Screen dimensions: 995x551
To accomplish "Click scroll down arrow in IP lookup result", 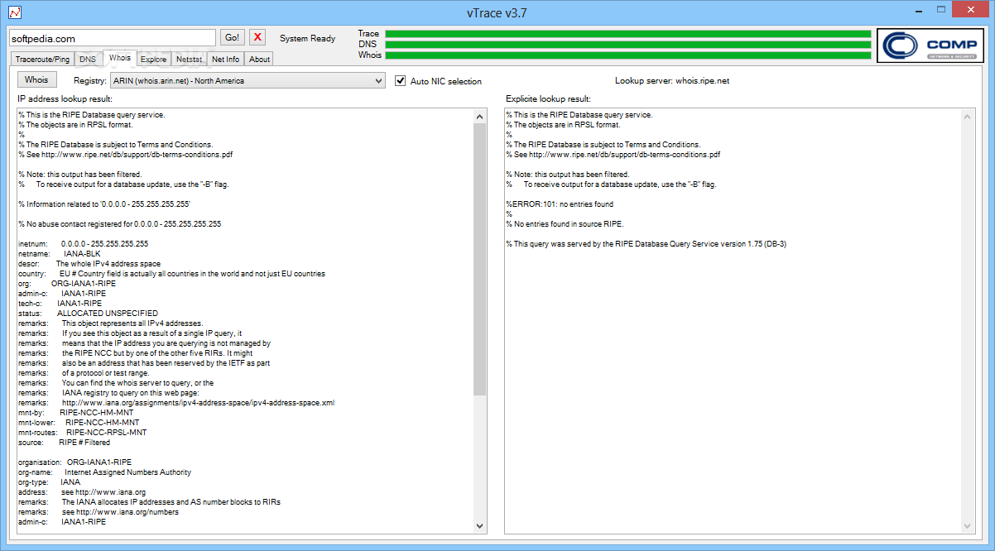I will 480,525.
